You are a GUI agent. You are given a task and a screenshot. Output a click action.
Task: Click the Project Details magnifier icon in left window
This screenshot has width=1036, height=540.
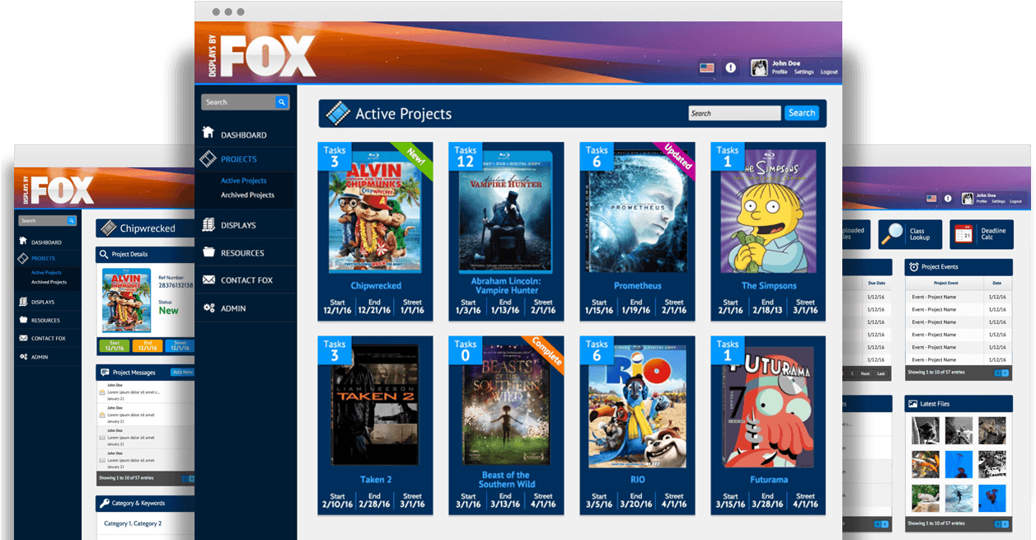click(x=104, y=255)
